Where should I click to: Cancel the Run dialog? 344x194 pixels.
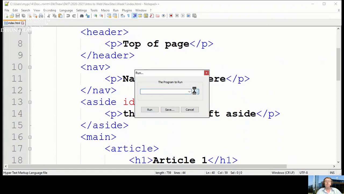(x=190, y=110)
